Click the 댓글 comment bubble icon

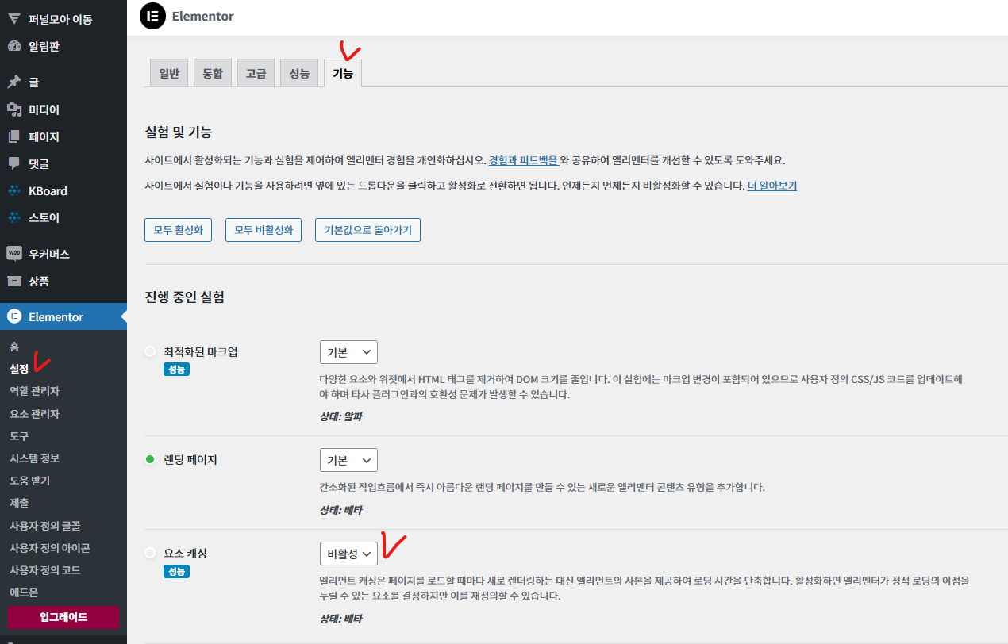13,163
